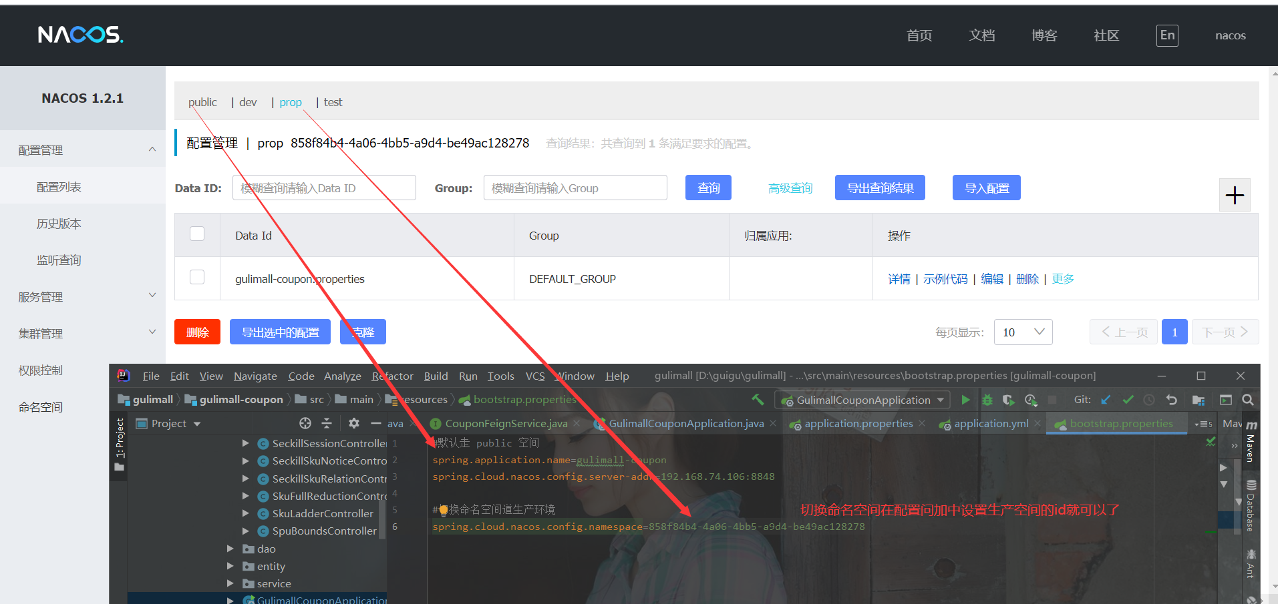Click the 导出查询结果 button
Screen dimensions: 1278x604
(880, 188)
